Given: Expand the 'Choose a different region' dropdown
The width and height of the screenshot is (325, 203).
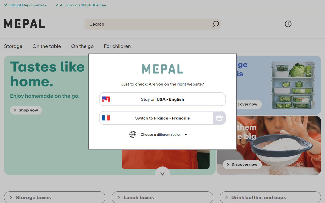Looking at the screenshot, I should point(164,134).
